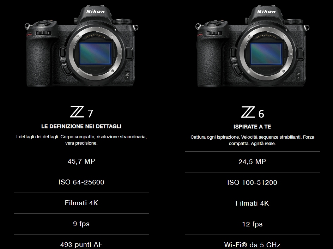This screenshot has height=249, width=333.
Task: Click the ISO 100-51200 row
Action: pyautogui.click(x=253, y=183)
